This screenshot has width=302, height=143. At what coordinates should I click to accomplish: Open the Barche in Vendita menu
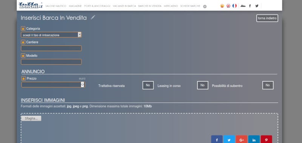click(149, 6)
